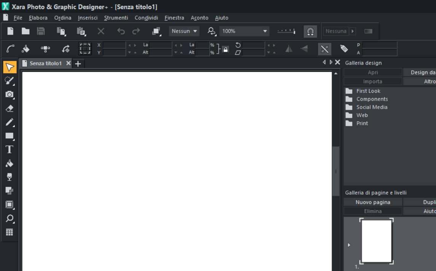Open the Finestra menu
The width and height of the screenshot is (436, 271).
(x=174, y=18)
